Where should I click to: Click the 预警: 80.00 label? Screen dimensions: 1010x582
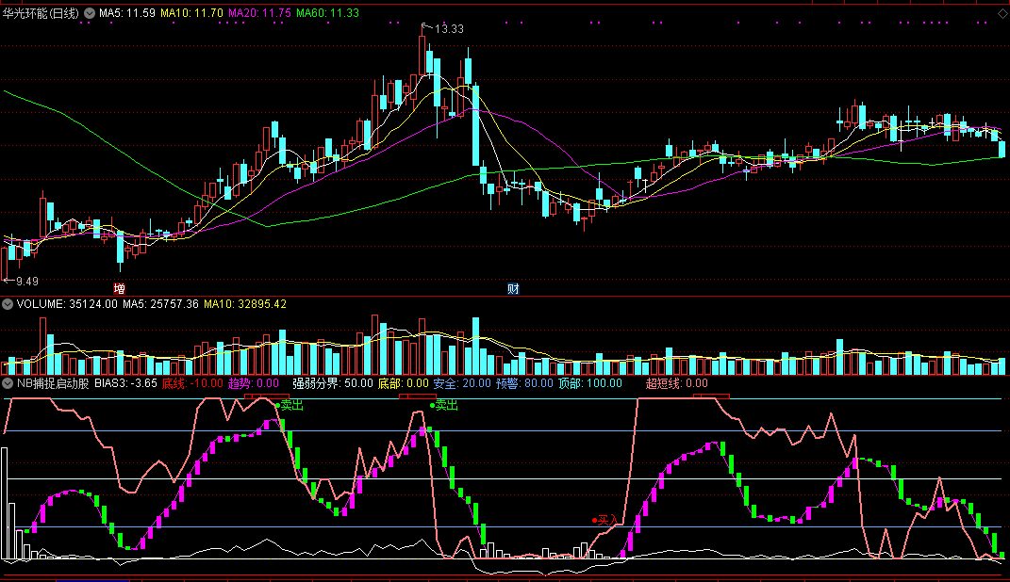click(524, 383)
